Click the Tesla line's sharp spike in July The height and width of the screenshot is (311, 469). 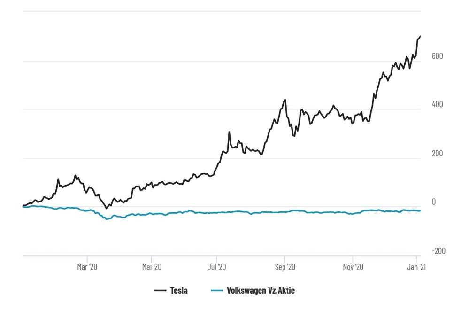click(229, 132)
